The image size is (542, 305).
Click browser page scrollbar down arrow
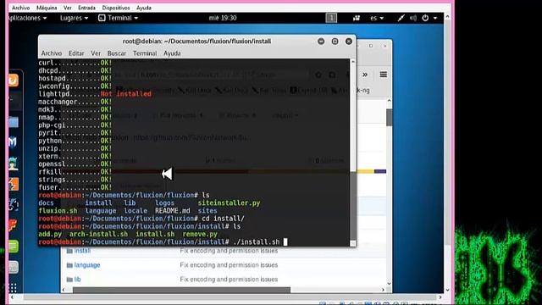(x=390, y=284)
